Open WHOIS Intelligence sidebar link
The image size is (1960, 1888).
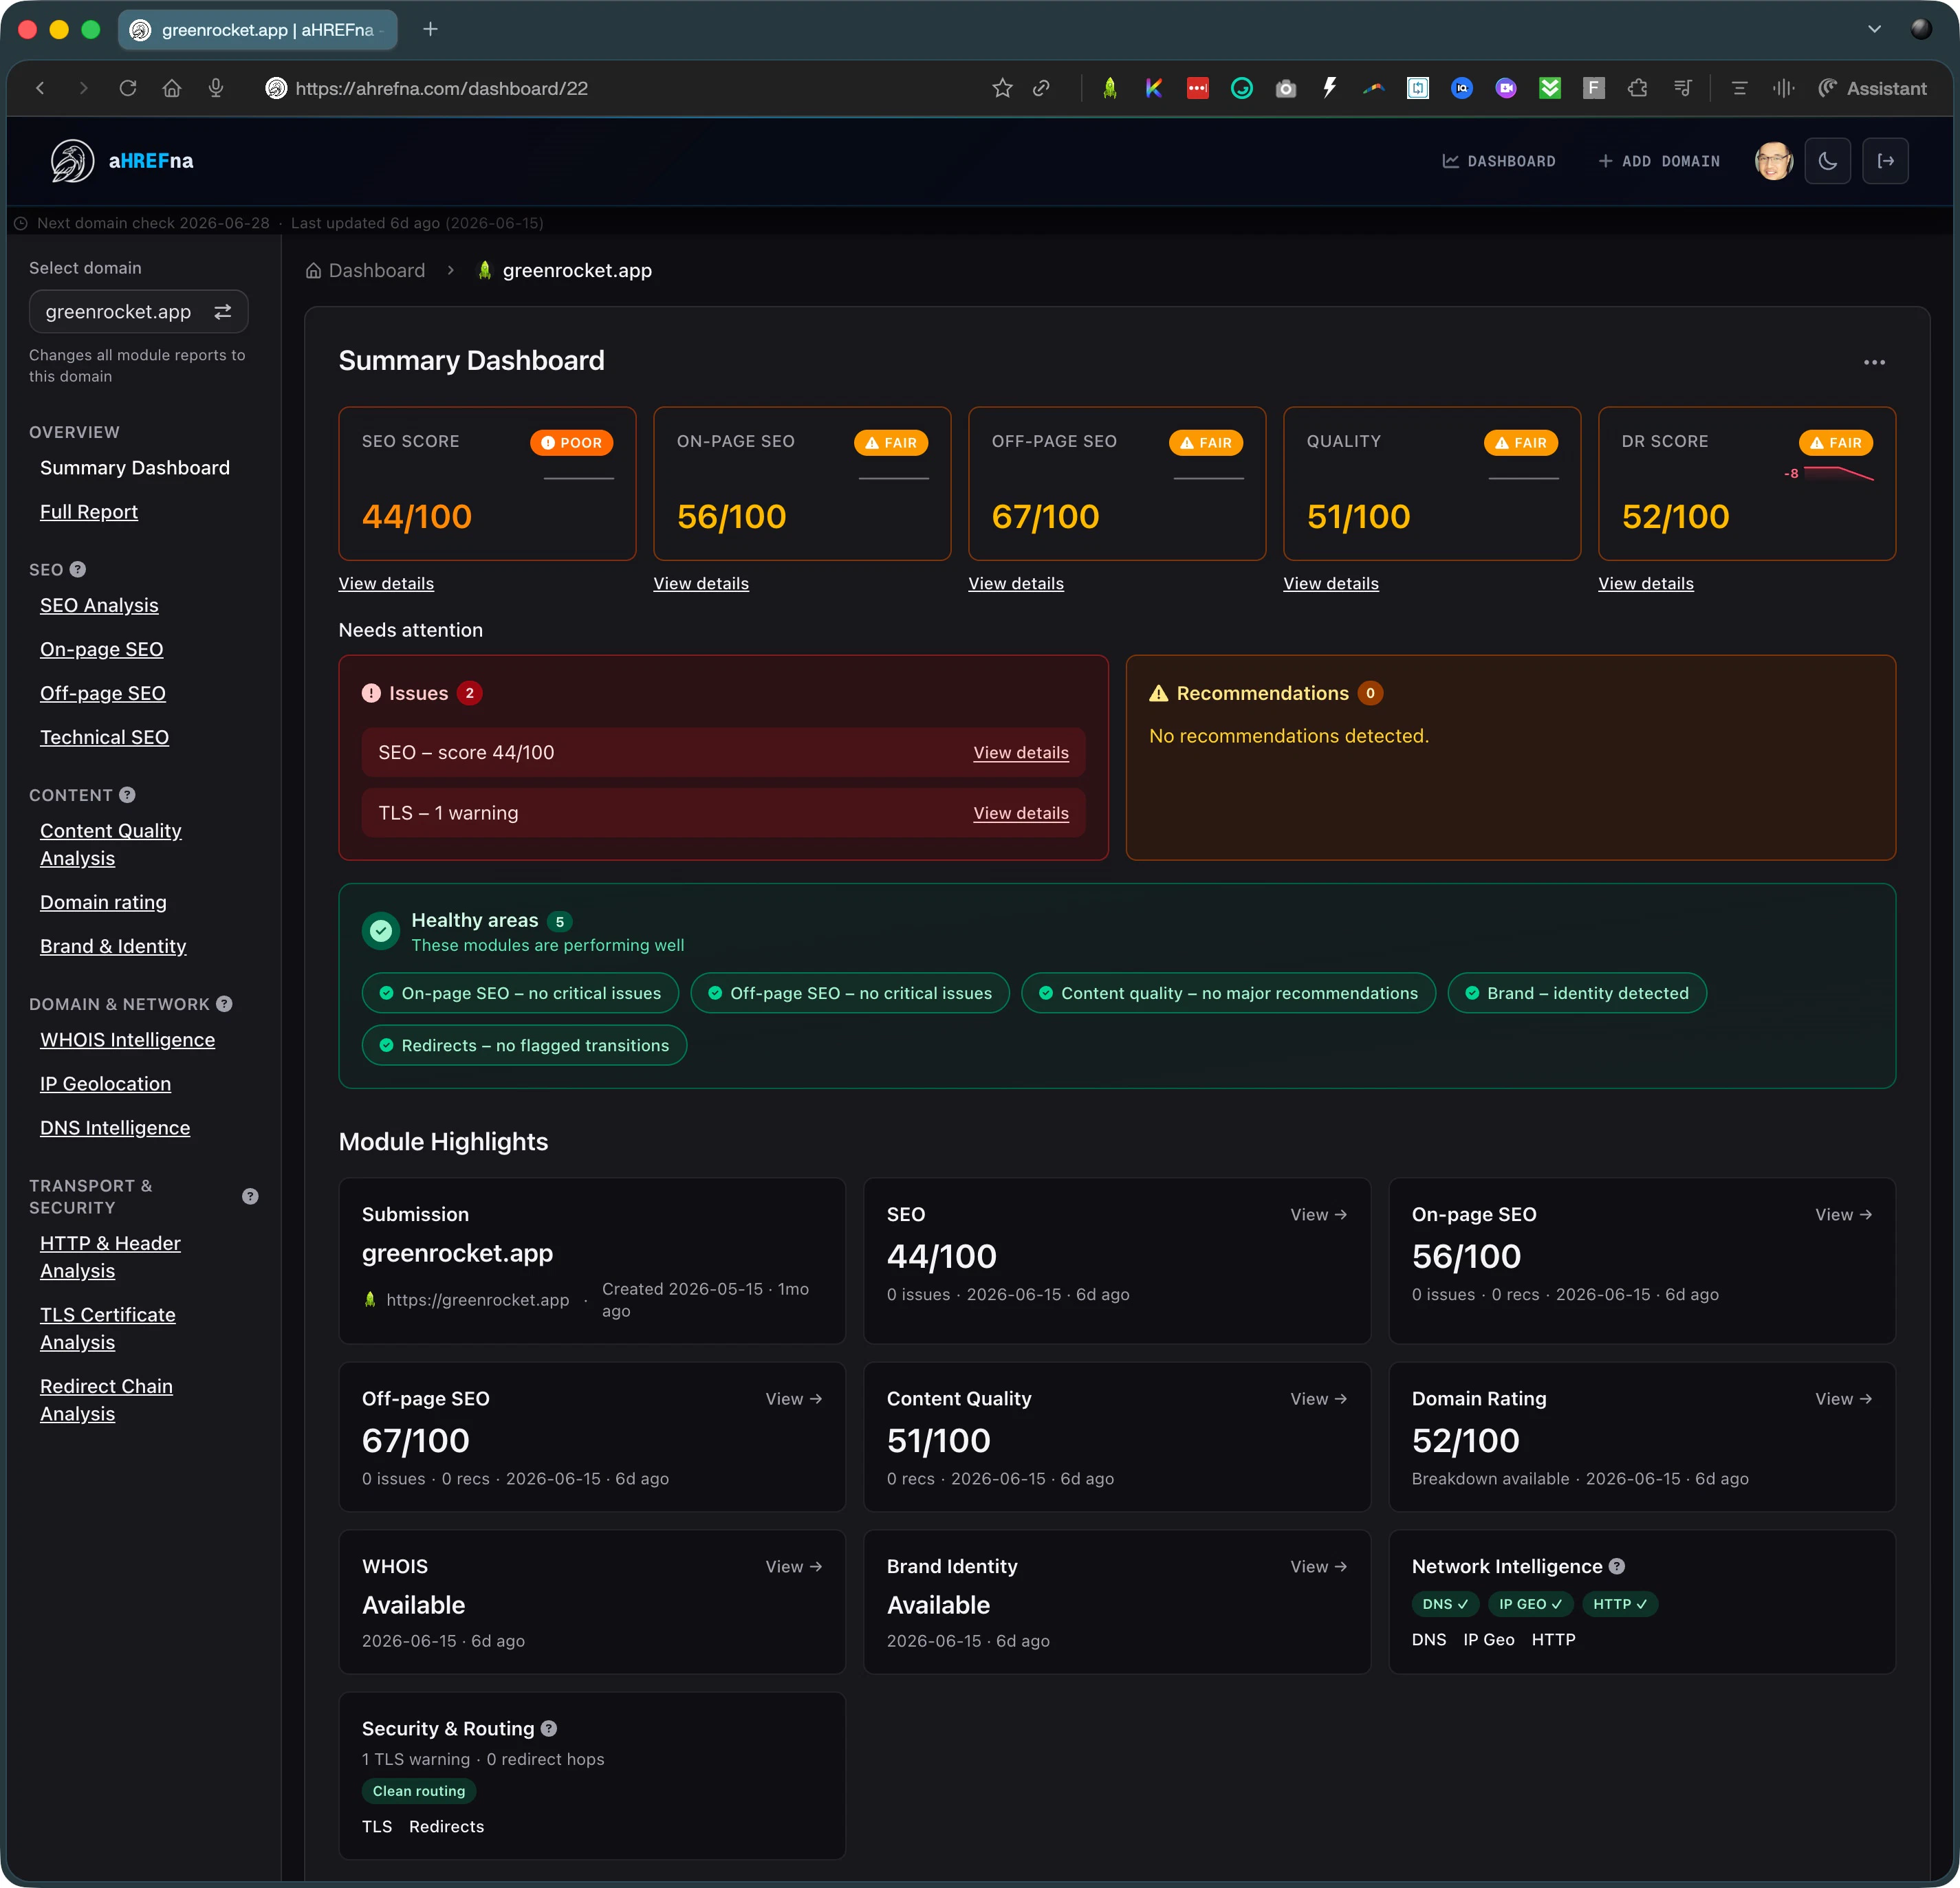click(x=127, y=1041)
